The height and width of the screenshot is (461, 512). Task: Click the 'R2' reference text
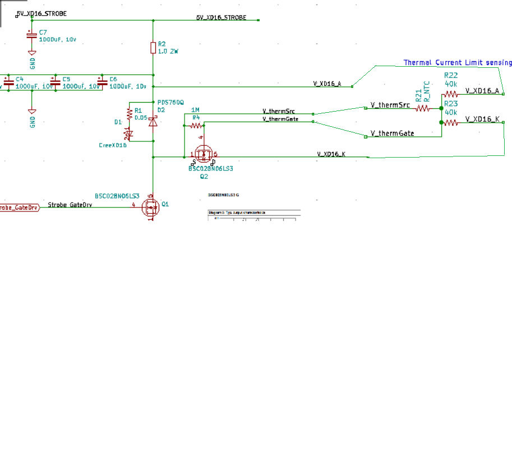162,44
